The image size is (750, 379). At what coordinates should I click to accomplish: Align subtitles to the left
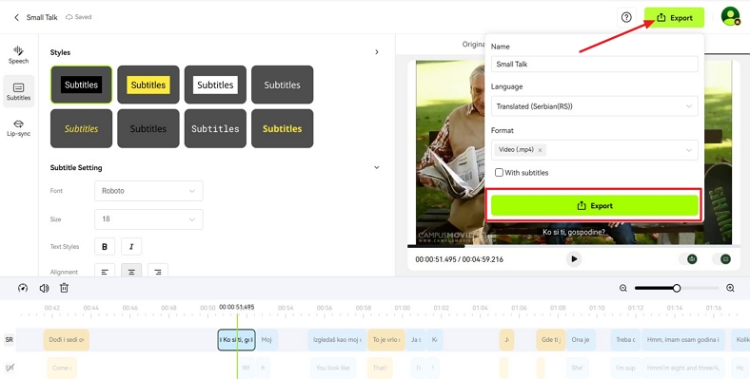105,271
